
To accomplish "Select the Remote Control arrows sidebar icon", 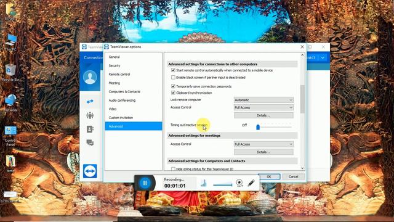I will pos(90,101).
